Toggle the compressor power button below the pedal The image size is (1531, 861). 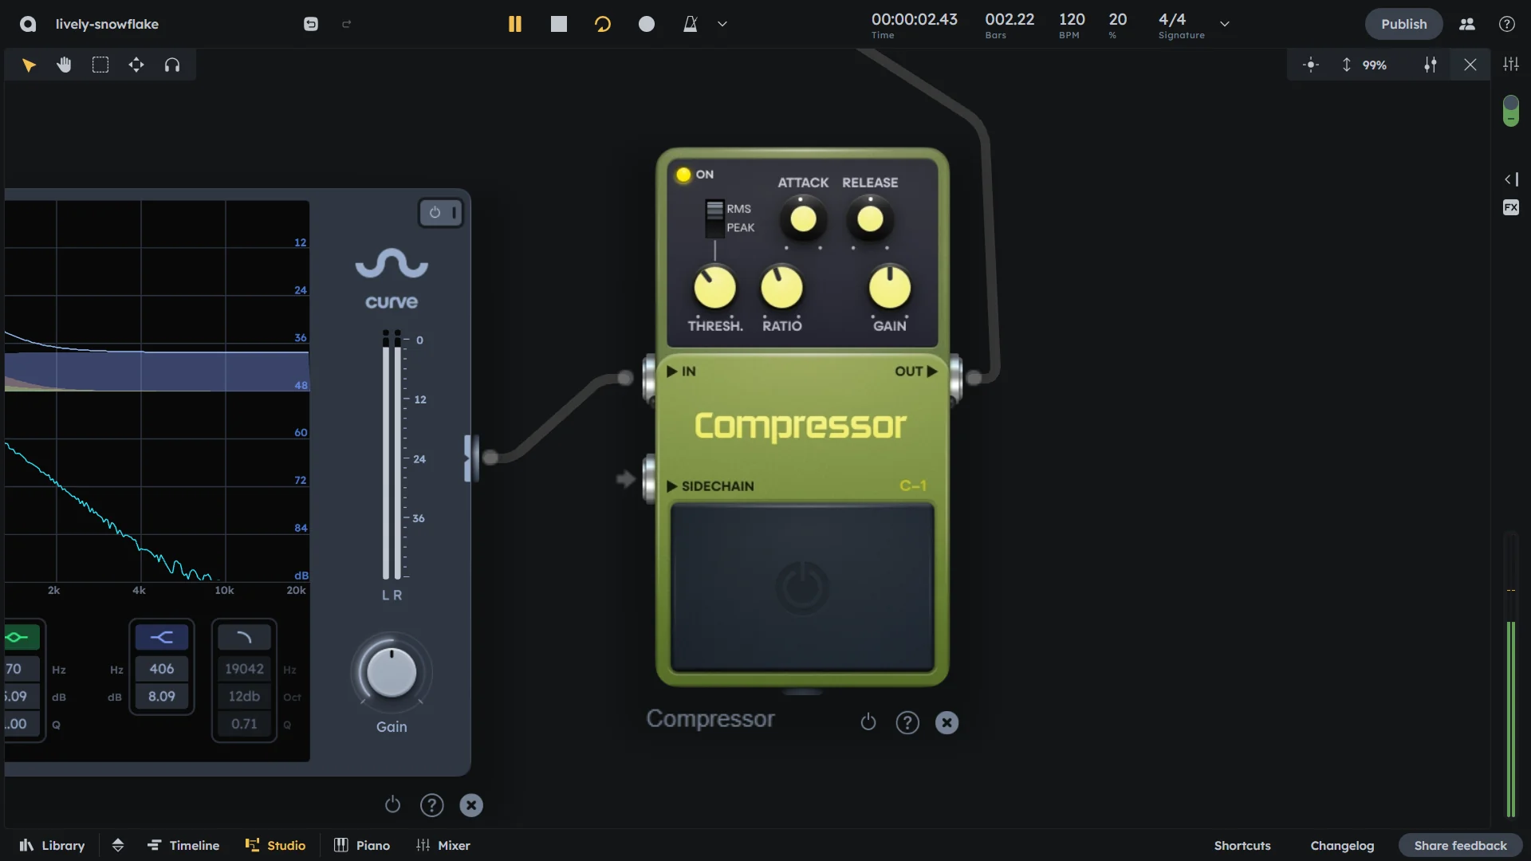pyautogui.click(x=868, y=722)
